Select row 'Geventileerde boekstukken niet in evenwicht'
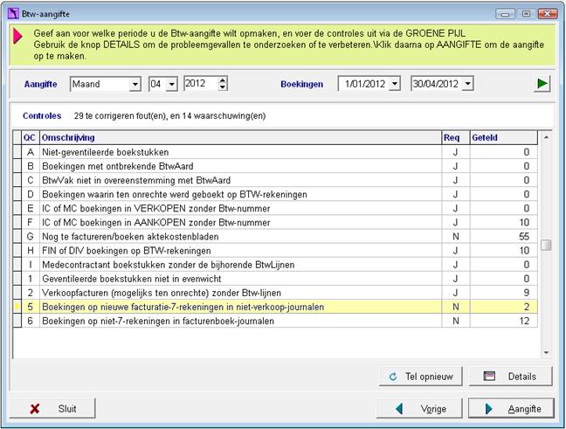This screenshot has height=429, width=566. click(x=275, y=279)
